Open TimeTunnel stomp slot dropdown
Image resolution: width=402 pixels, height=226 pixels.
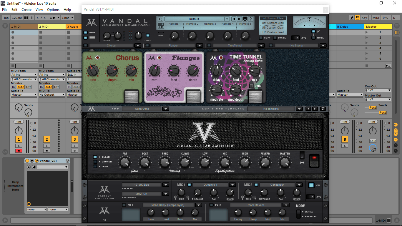[261, 46]
